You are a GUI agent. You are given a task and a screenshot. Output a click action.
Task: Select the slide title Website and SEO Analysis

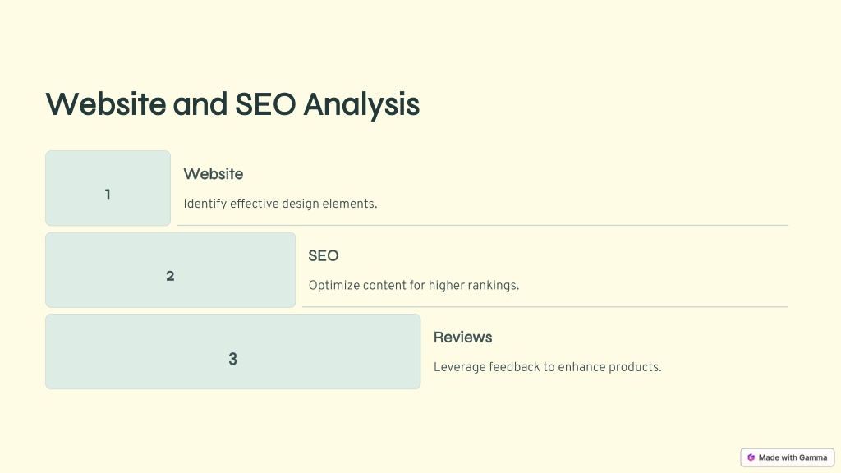(232, 104)
